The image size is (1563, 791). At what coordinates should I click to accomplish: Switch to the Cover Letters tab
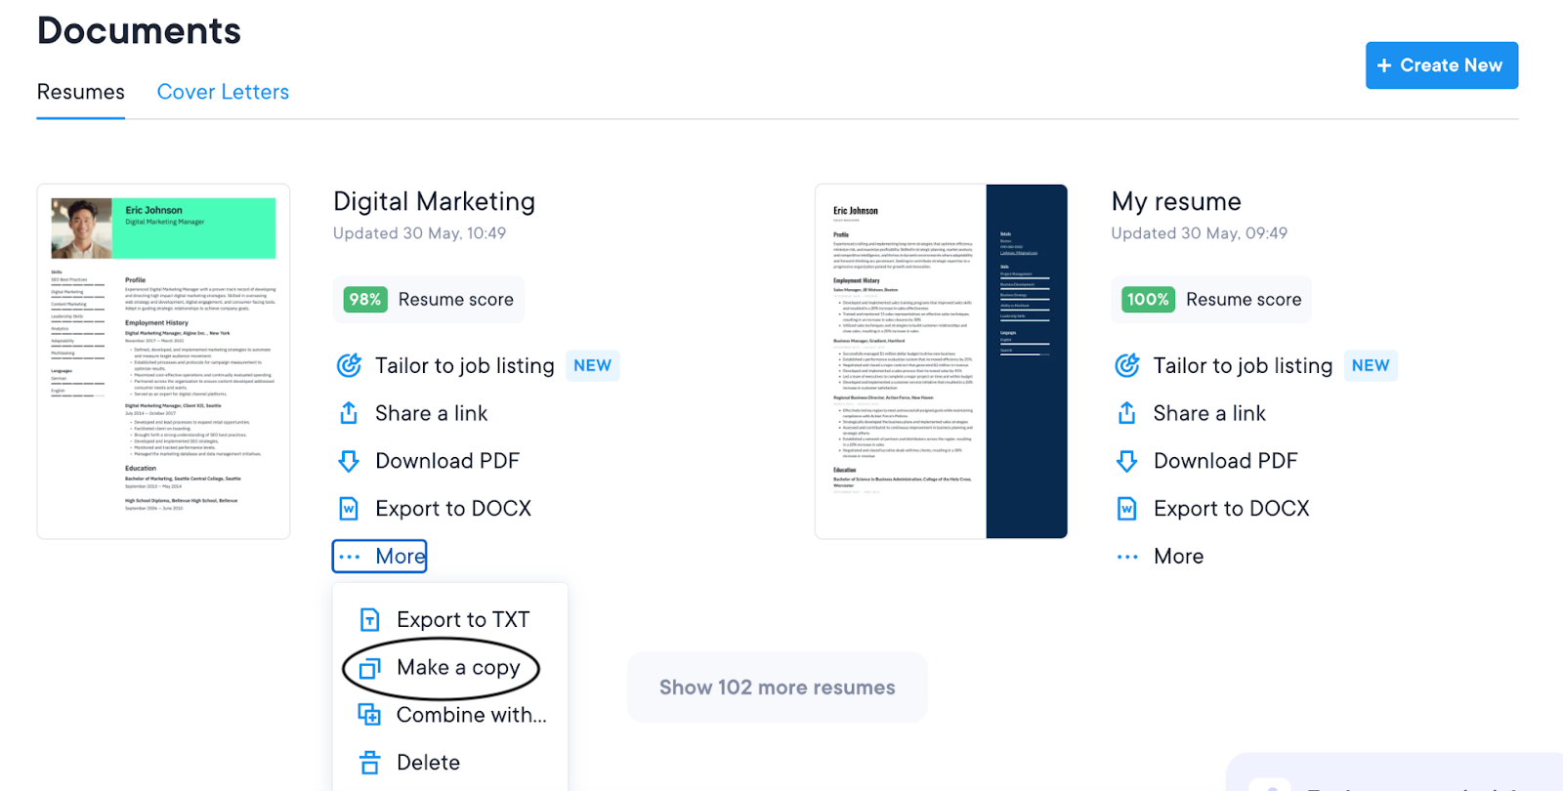pos(223,92)
